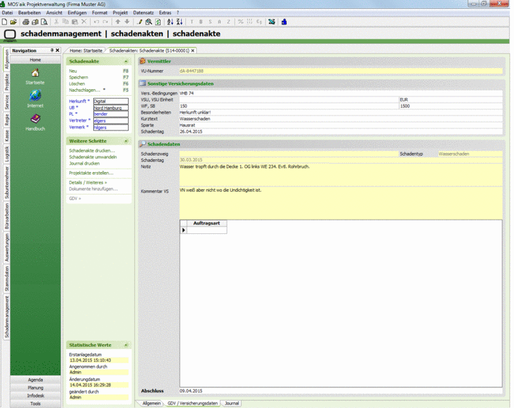Click the Cut scissors toolbar icon
Viewport: 514px width, 408px height.
coord(57,22)
